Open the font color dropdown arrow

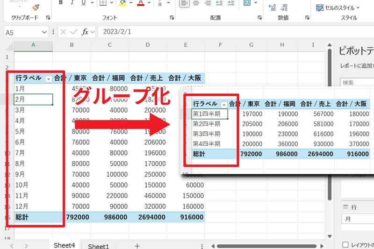tap(149, 3)
